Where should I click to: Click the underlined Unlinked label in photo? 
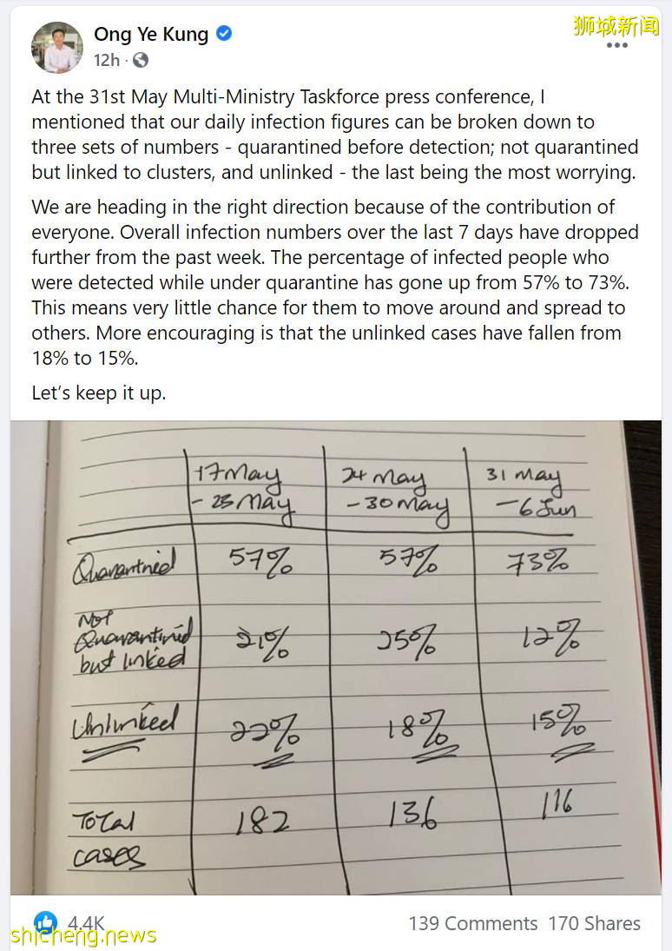pyautogui.click(x=124, y=723)
